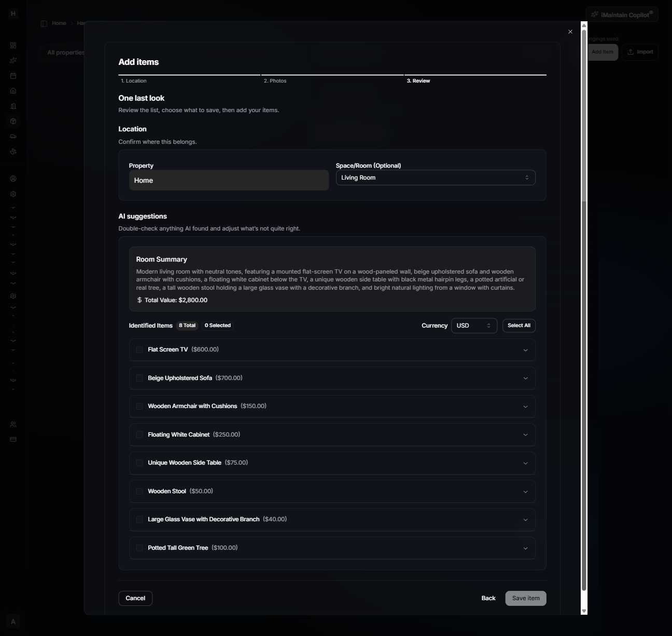Screen dimensions: 672x636
Task: Click the pets paw icon in sidebar
Action: tap(13, 151)
